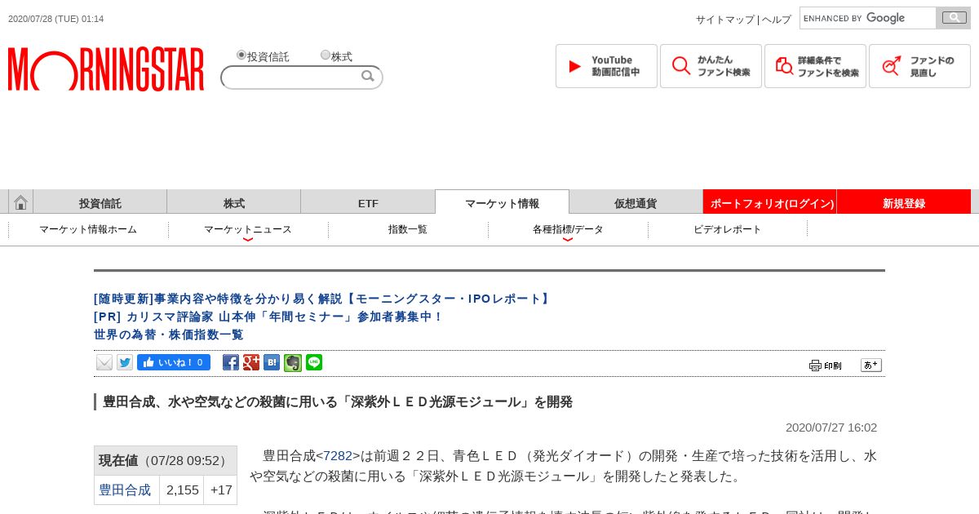Open YouTube 動画配信中 banner
This screenshot has height=514, width=979.
tap(606, 66)
